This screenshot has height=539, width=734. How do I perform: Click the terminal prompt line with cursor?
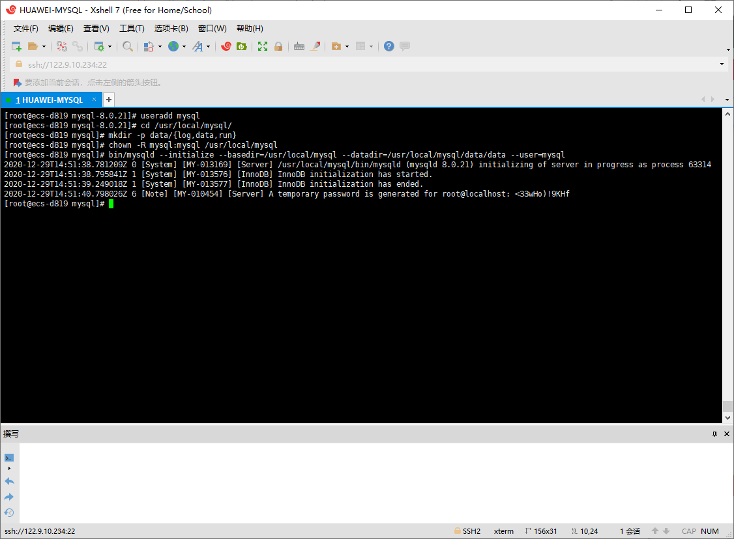tap(59, 204)
